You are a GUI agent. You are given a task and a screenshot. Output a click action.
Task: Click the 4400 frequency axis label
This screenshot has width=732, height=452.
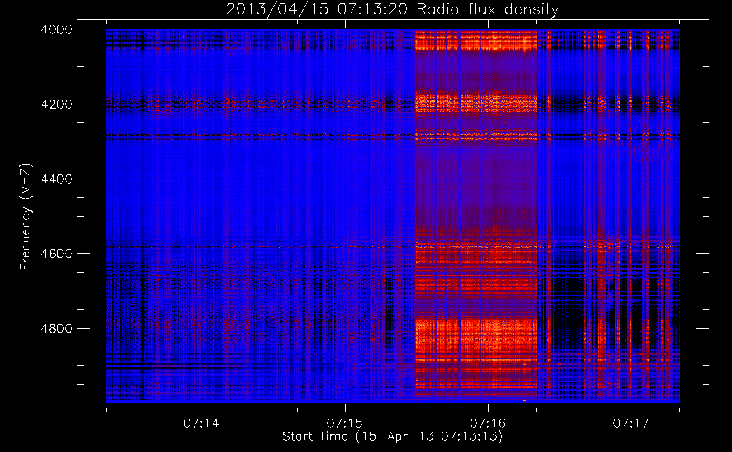point(57,179)
